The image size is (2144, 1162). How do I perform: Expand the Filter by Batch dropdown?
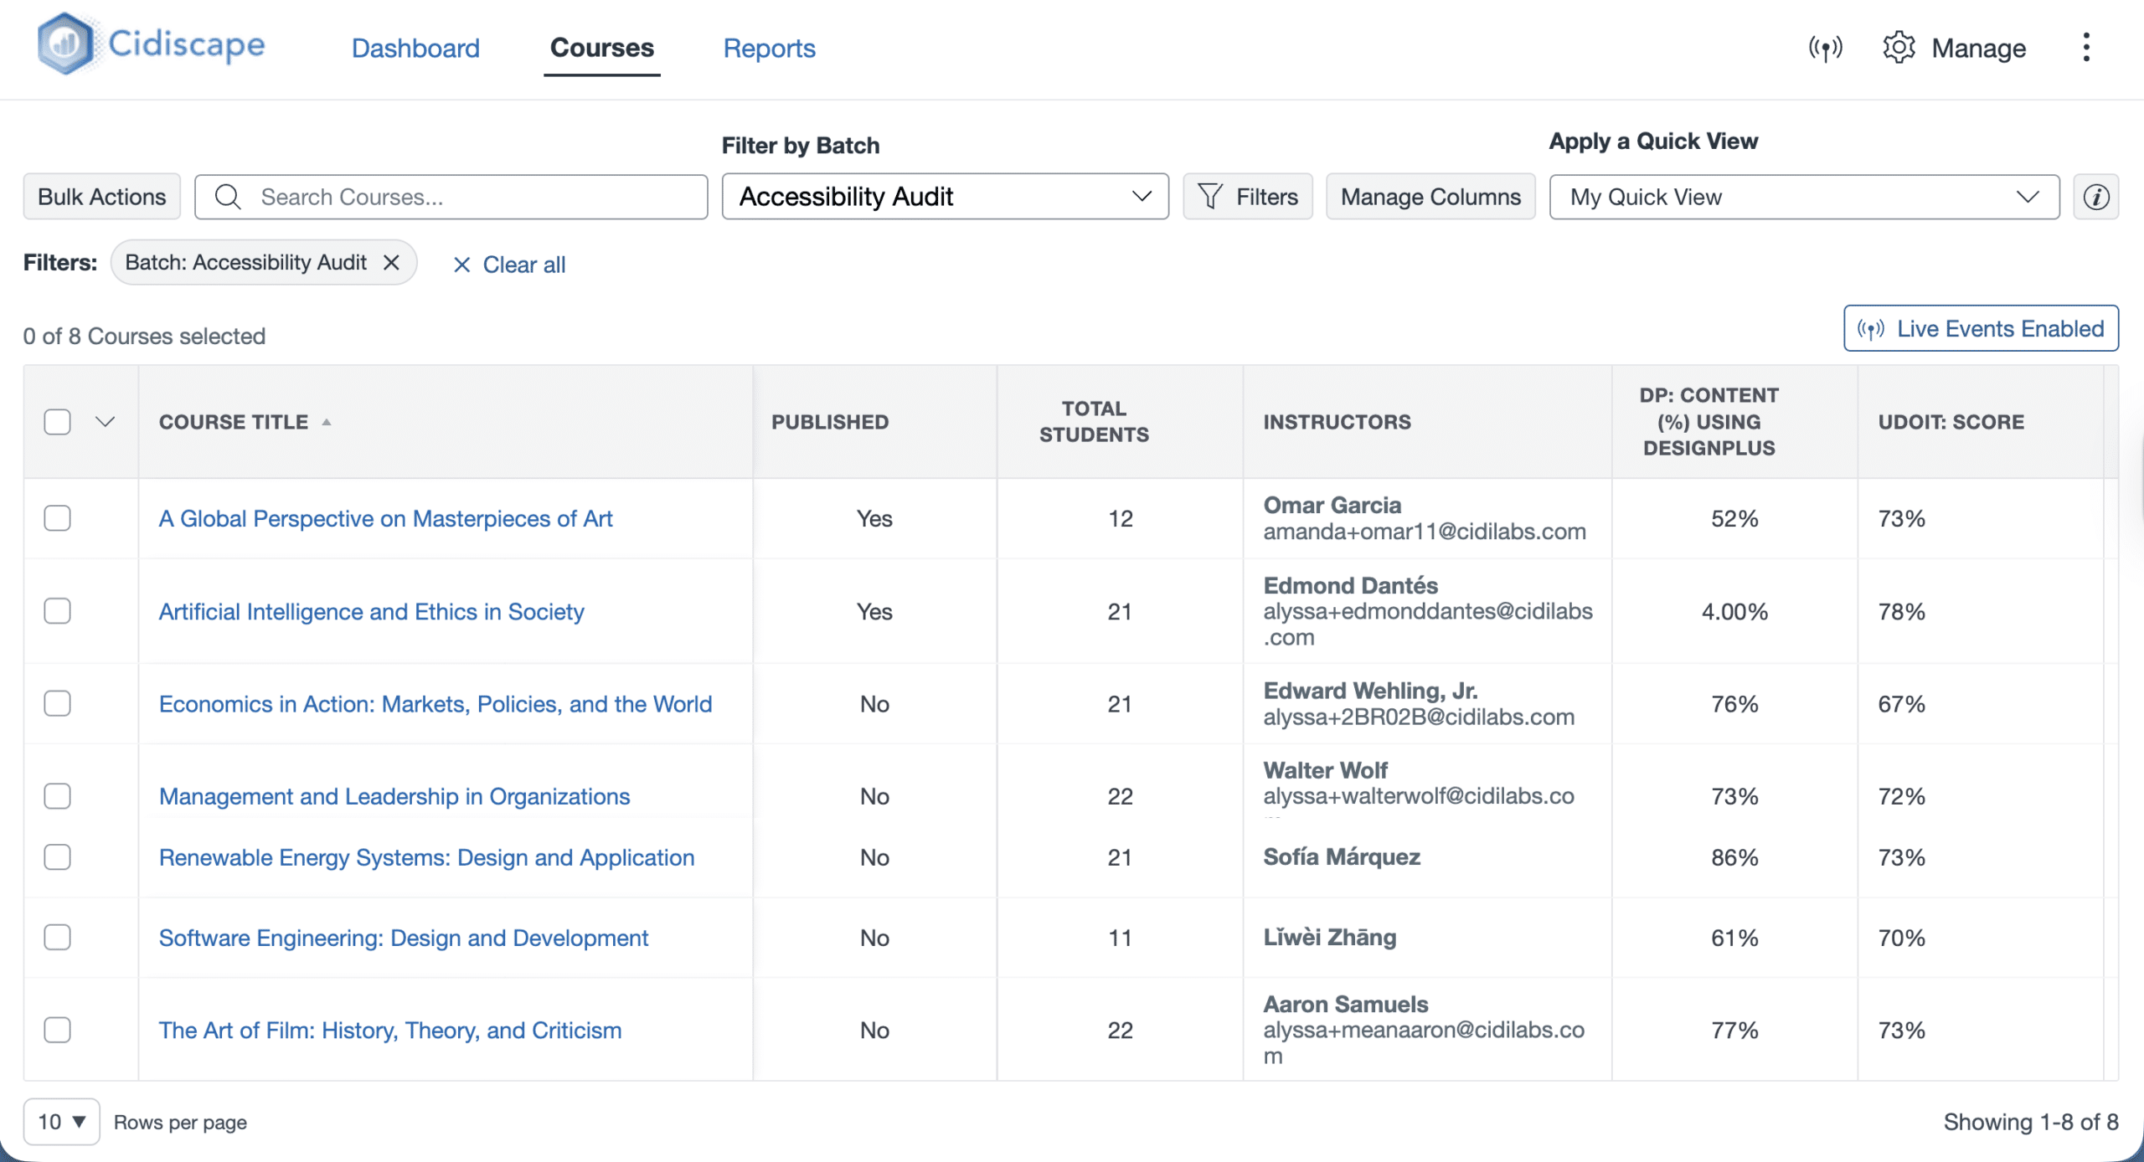tap(945, 197)
